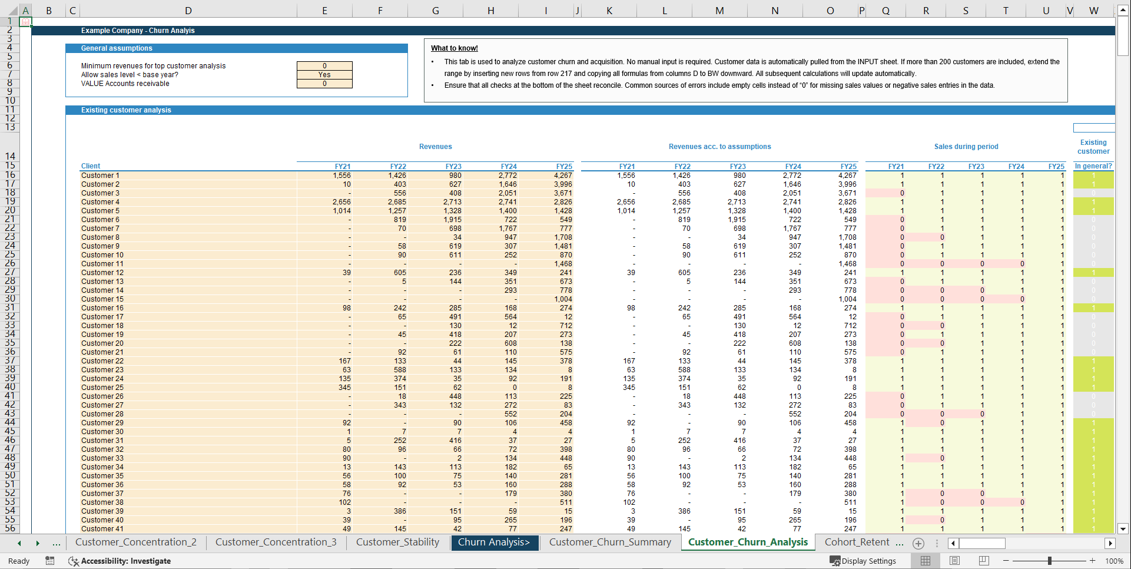Select the Yes cell for sales level assumption
The width and height of the screenshot is (1131, 569).
(324, 75)
